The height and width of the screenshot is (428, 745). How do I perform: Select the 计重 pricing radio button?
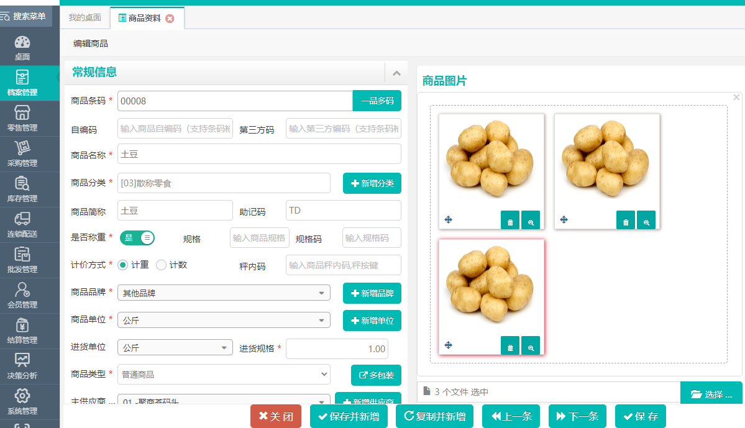point(122,265)
